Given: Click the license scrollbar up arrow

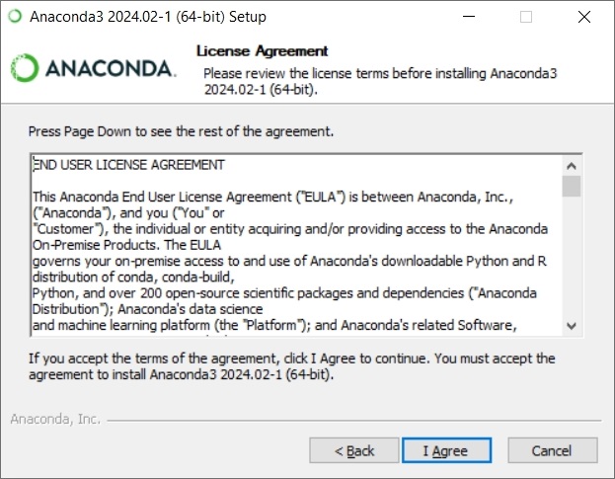Looking at the screenshot, I should (572, 166).
